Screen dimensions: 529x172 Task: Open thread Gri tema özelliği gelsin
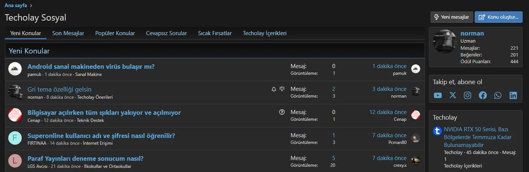click(60, 89)
